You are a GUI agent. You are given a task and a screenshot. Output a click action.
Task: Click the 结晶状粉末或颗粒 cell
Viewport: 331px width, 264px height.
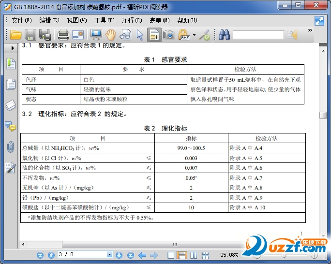134,99
